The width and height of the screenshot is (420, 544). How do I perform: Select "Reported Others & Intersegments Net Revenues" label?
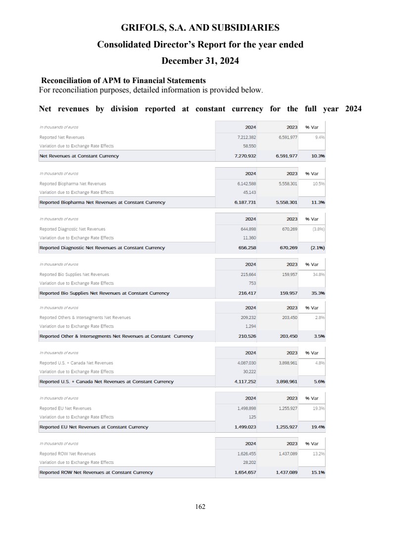click(85, 317)
